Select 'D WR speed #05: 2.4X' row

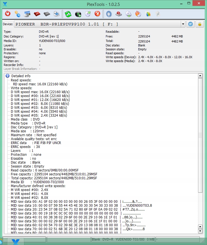pyautogui.click(x=39, y=115)
